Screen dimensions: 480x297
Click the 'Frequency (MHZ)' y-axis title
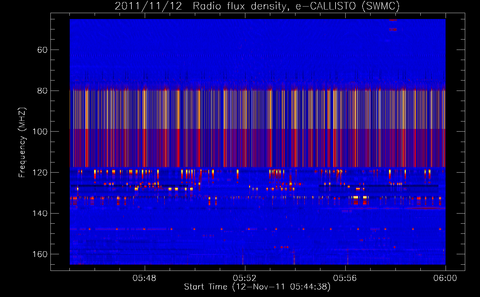(22, 143)
